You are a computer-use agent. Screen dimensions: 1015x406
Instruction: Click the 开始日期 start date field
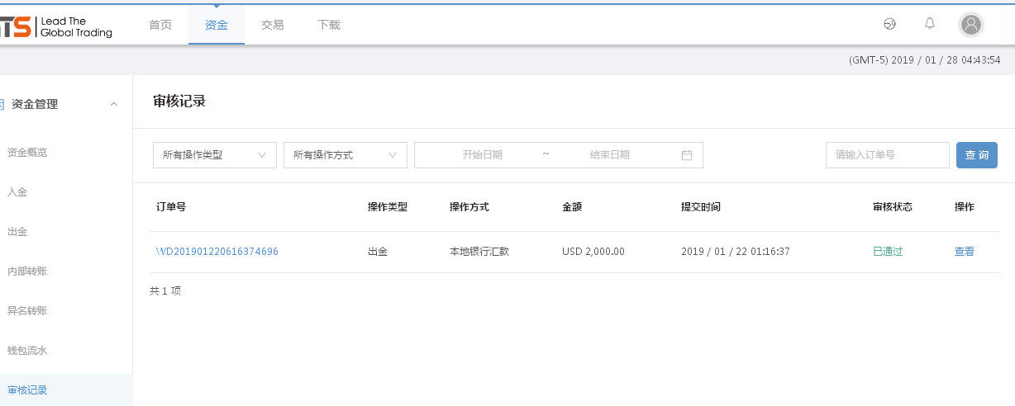click(x=482, y=155)
